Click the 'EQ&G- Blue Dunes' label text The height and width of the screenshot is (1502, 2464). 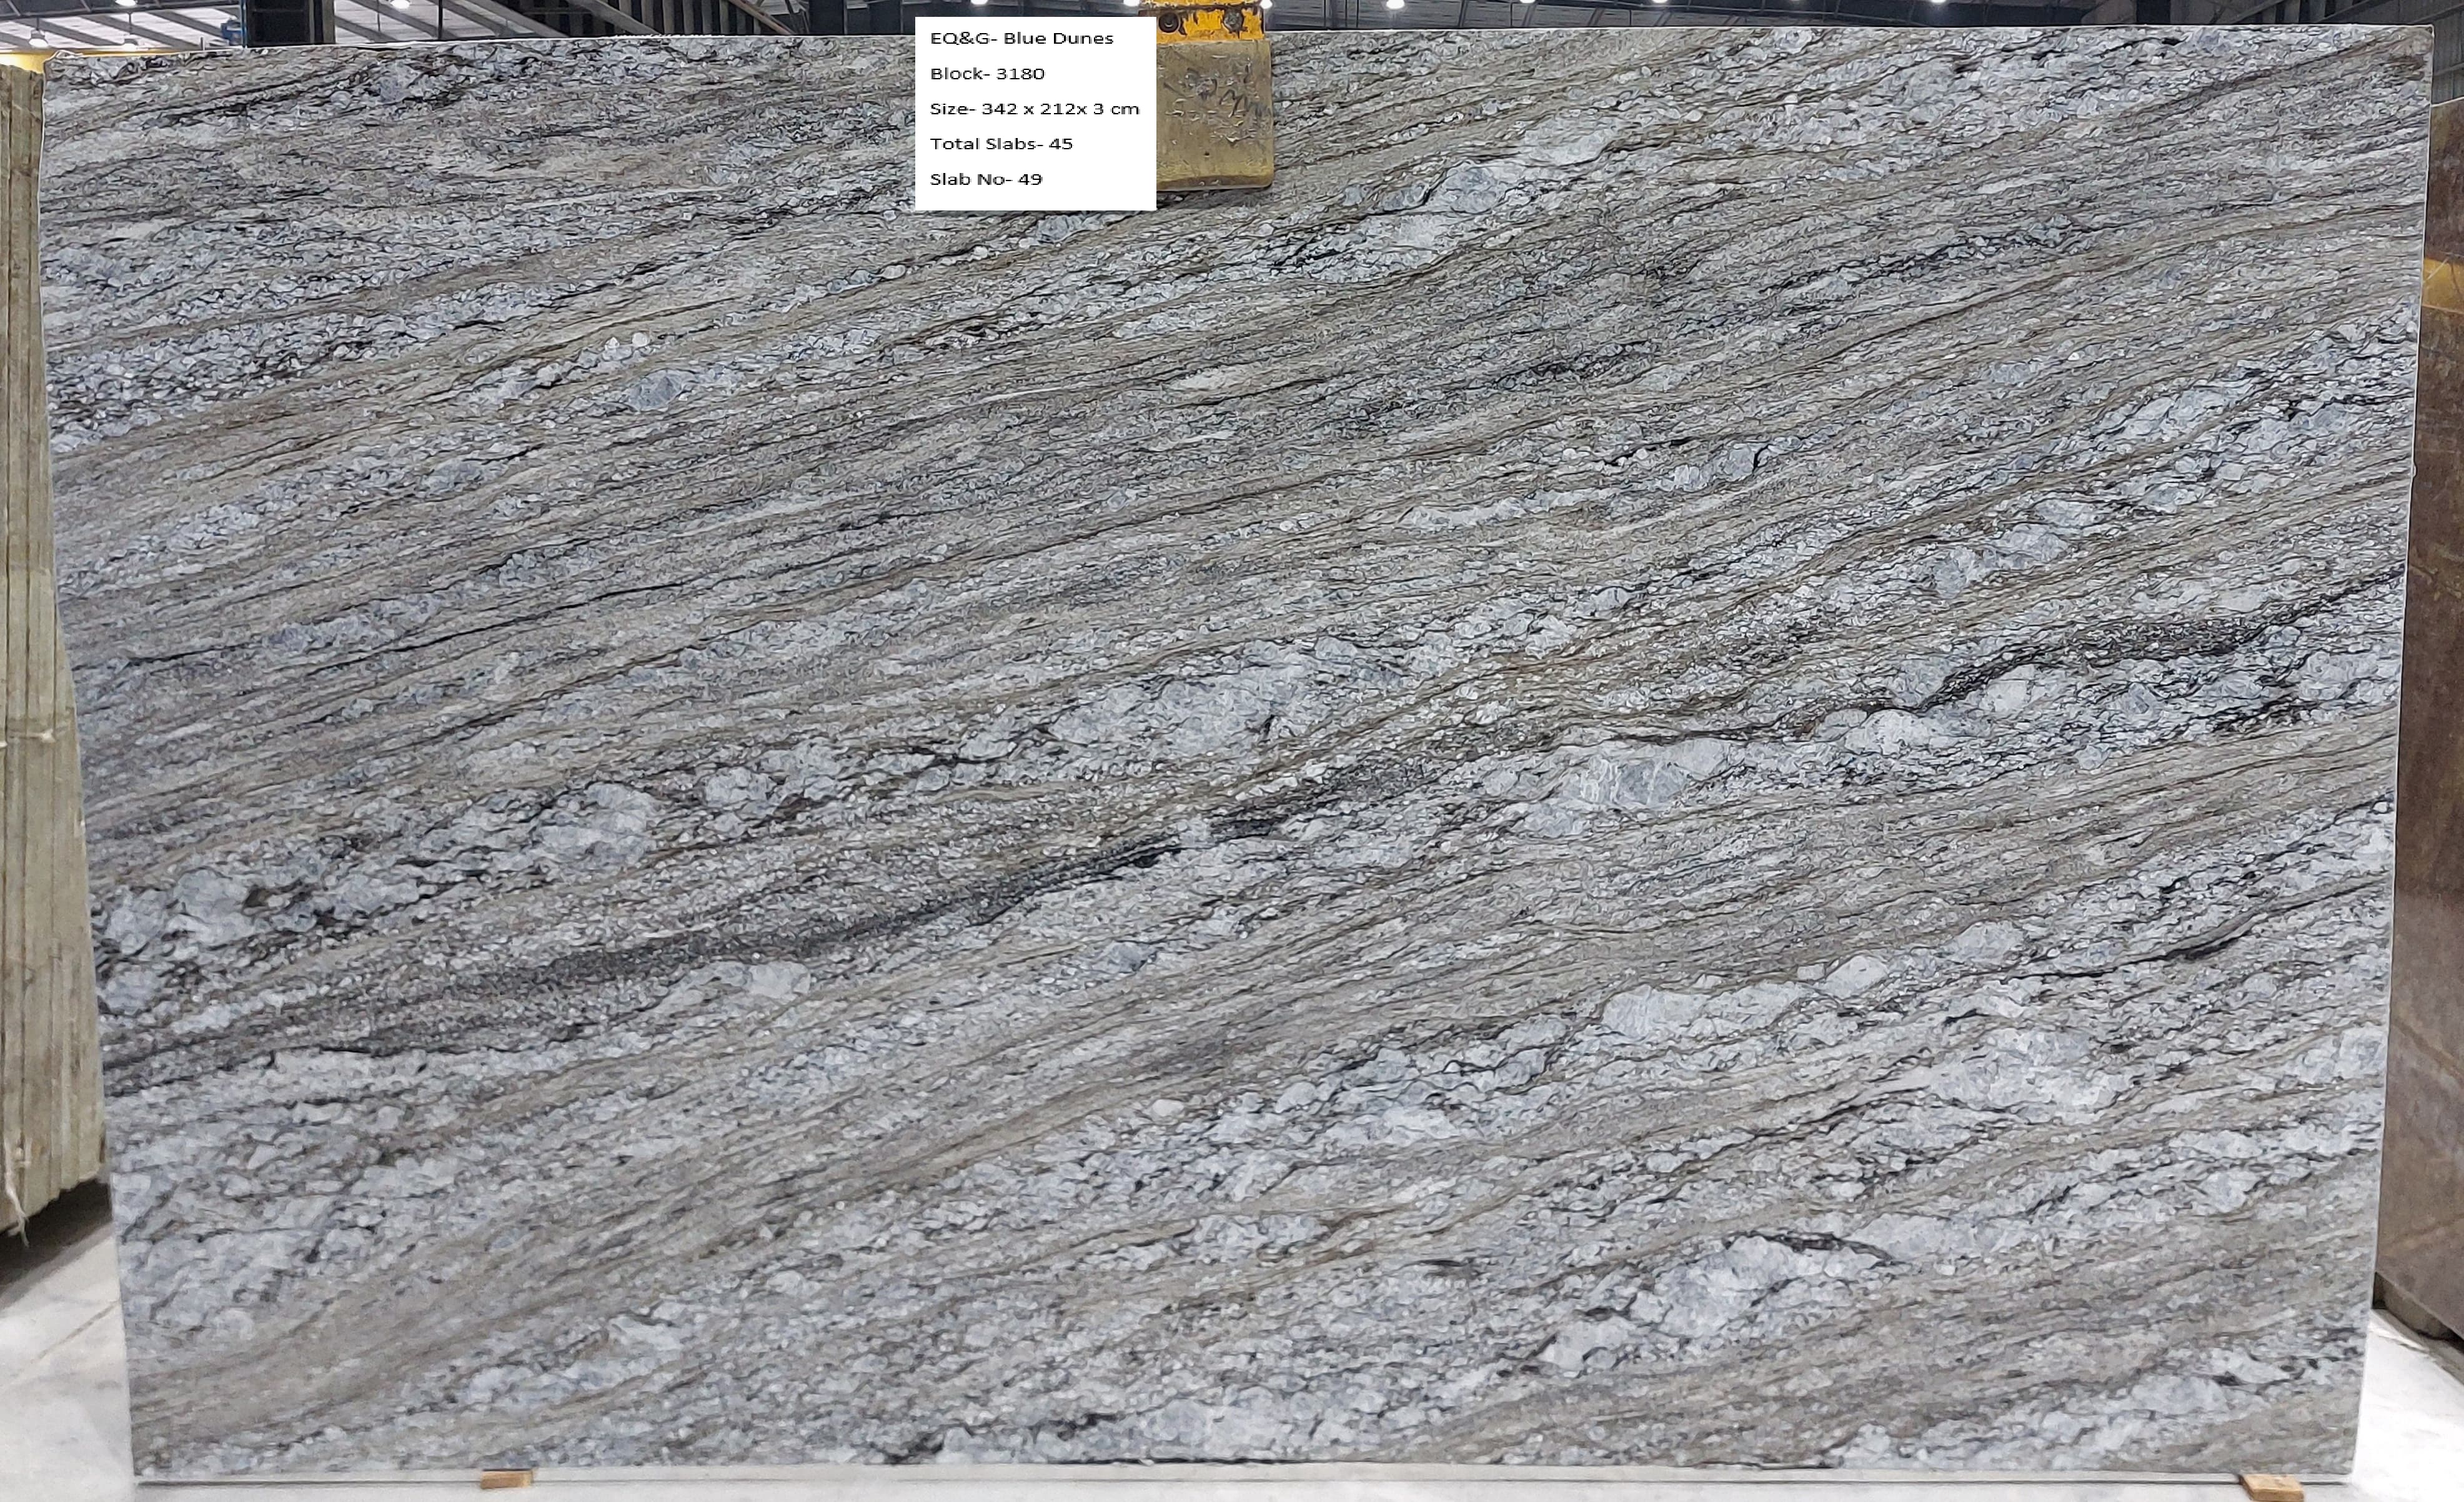pos(1021,38)
